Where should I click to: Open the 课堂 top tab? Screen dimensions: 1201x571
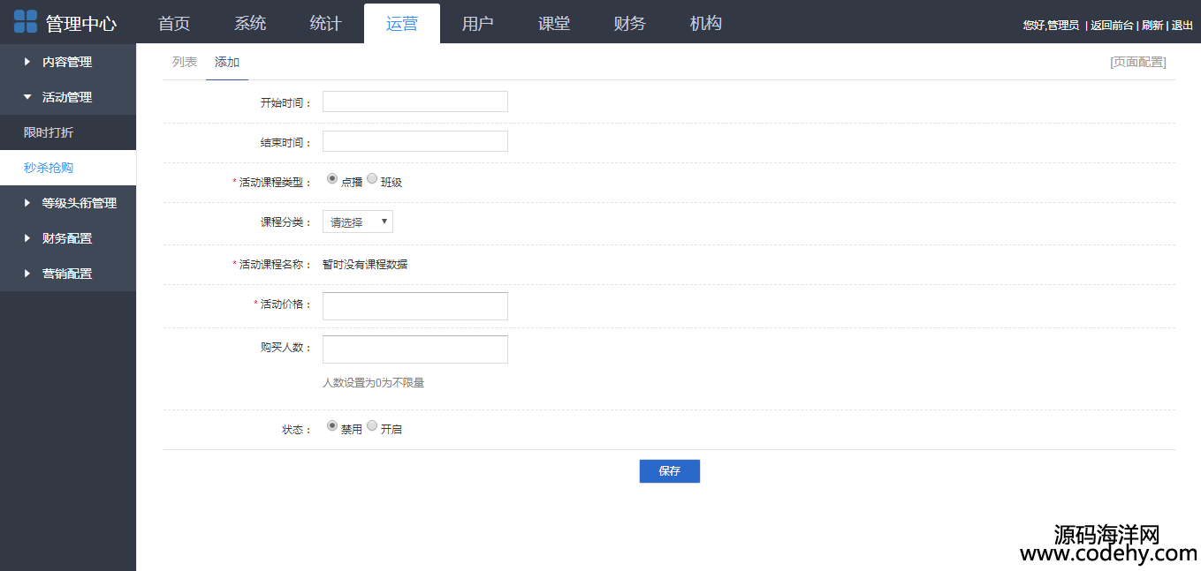tap(554, 23)
